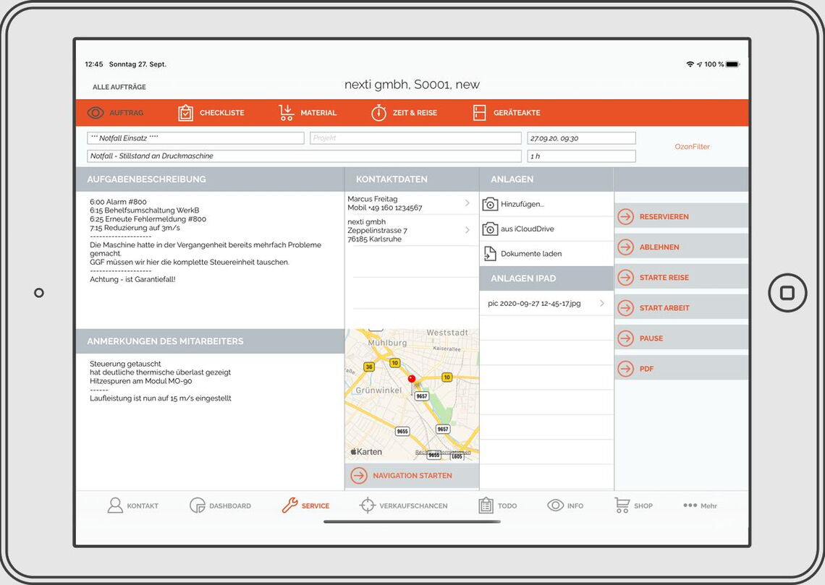Tap the red pin on the map
Viewport: 825px width, 585px height.
click(x=412, y=379)
